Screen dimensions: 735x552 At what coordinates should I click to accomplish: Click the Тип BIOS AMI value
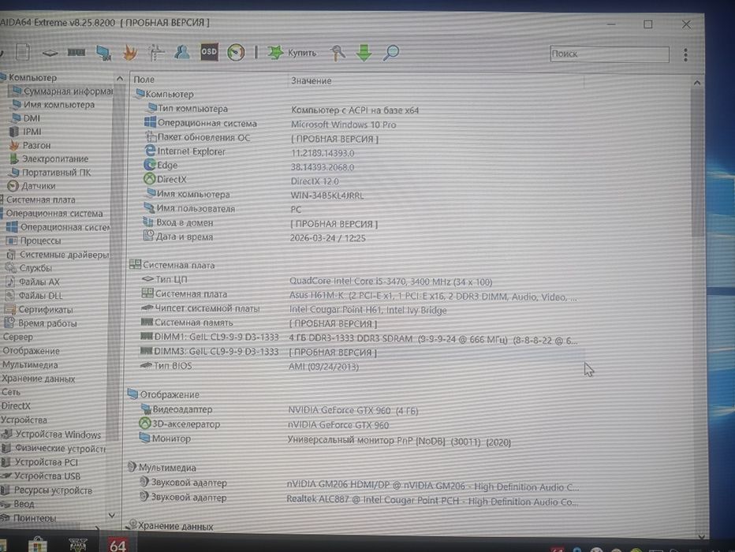(323, 367)
